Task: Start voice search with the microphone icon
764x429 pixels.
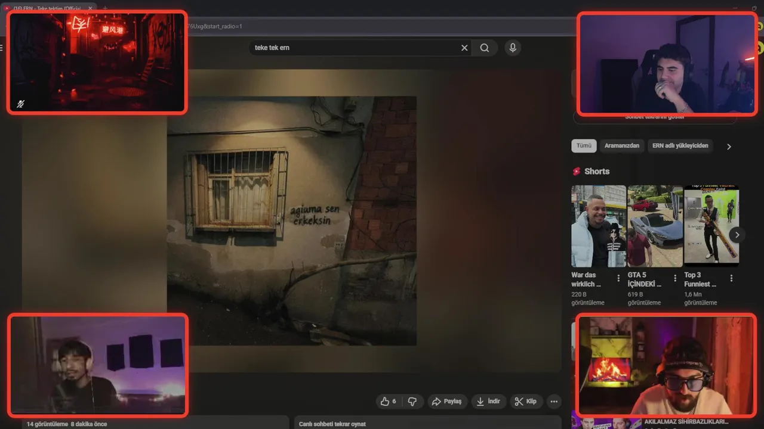Action: 512,48
